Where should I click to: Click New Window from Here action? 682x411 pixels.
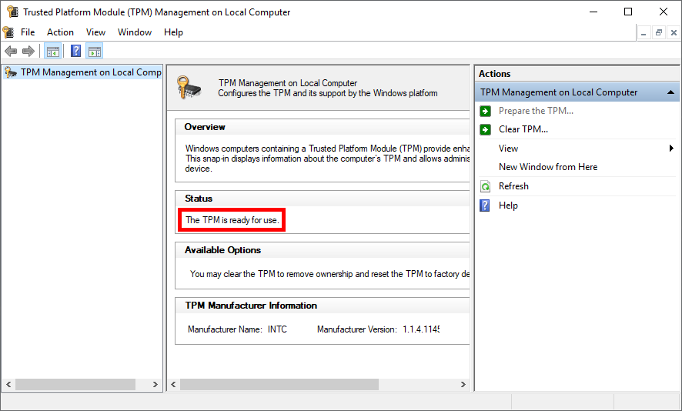[x=548, y=167]
